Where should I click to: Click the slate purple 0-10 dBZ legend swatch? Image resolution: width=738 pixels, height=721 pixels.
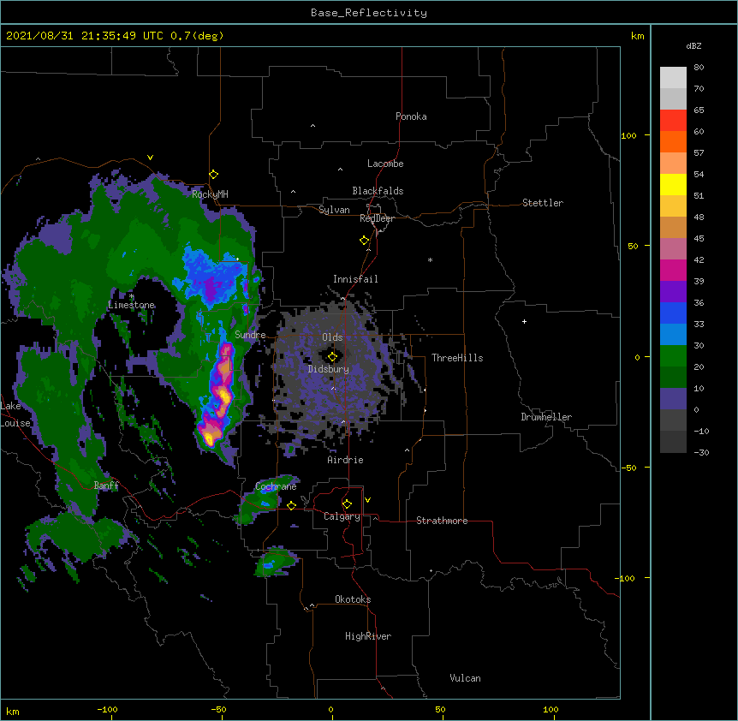pyautogui.click(x=673, y=399)
